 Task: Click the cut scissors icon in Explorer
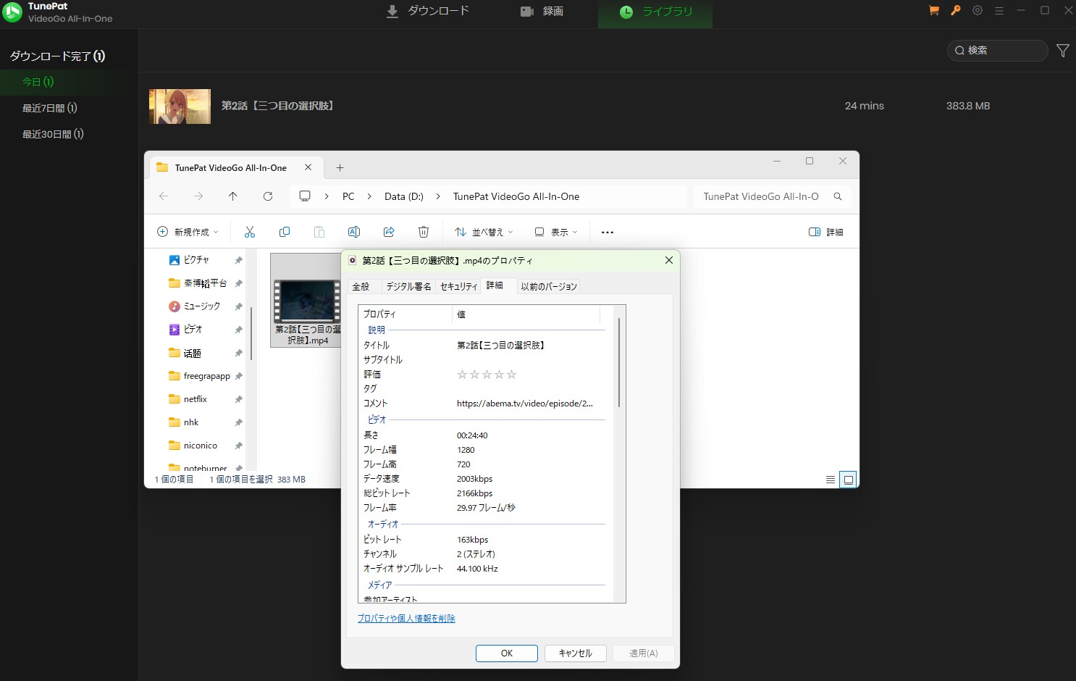point(250,232)
